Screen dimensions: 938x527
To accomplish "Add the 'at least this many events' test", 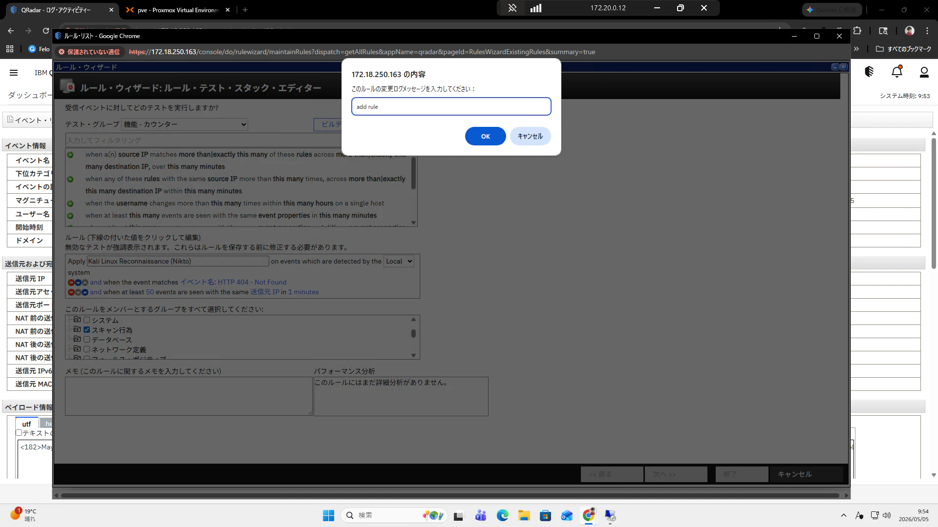I will [x=70, y=216].
